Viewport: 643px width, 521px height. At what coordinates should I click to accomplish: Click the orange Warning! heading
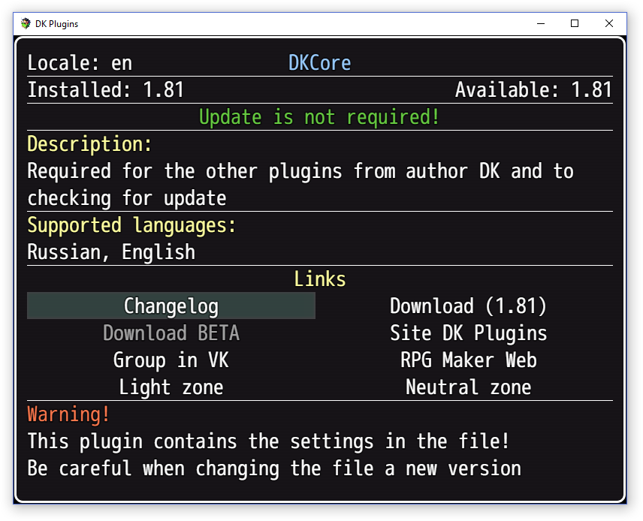pos(68,414)
